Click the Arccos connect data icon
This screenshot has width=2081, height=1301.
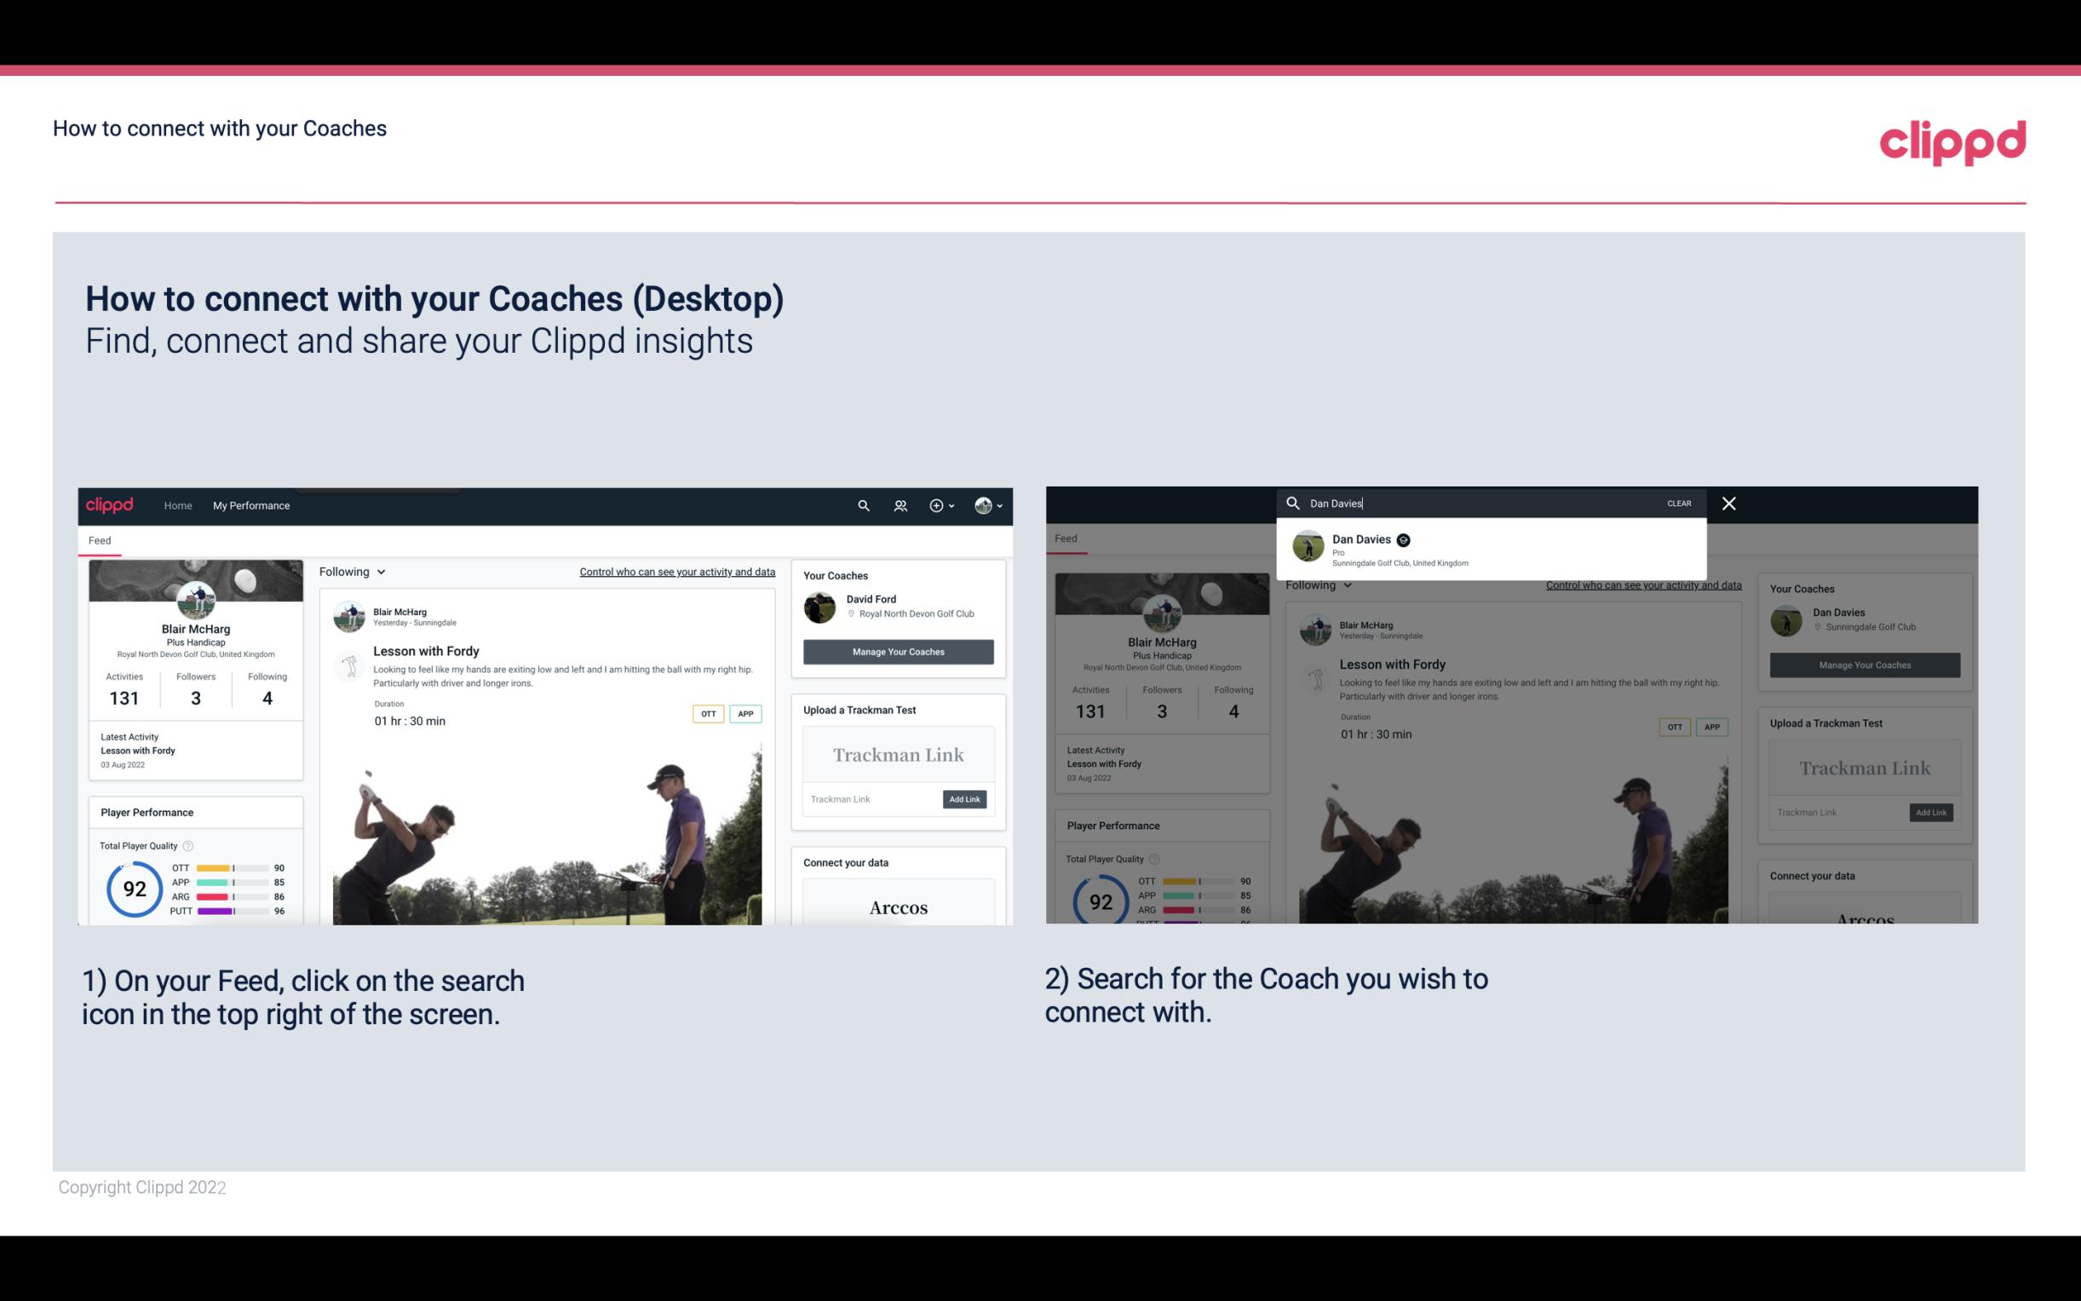[899, 907]
